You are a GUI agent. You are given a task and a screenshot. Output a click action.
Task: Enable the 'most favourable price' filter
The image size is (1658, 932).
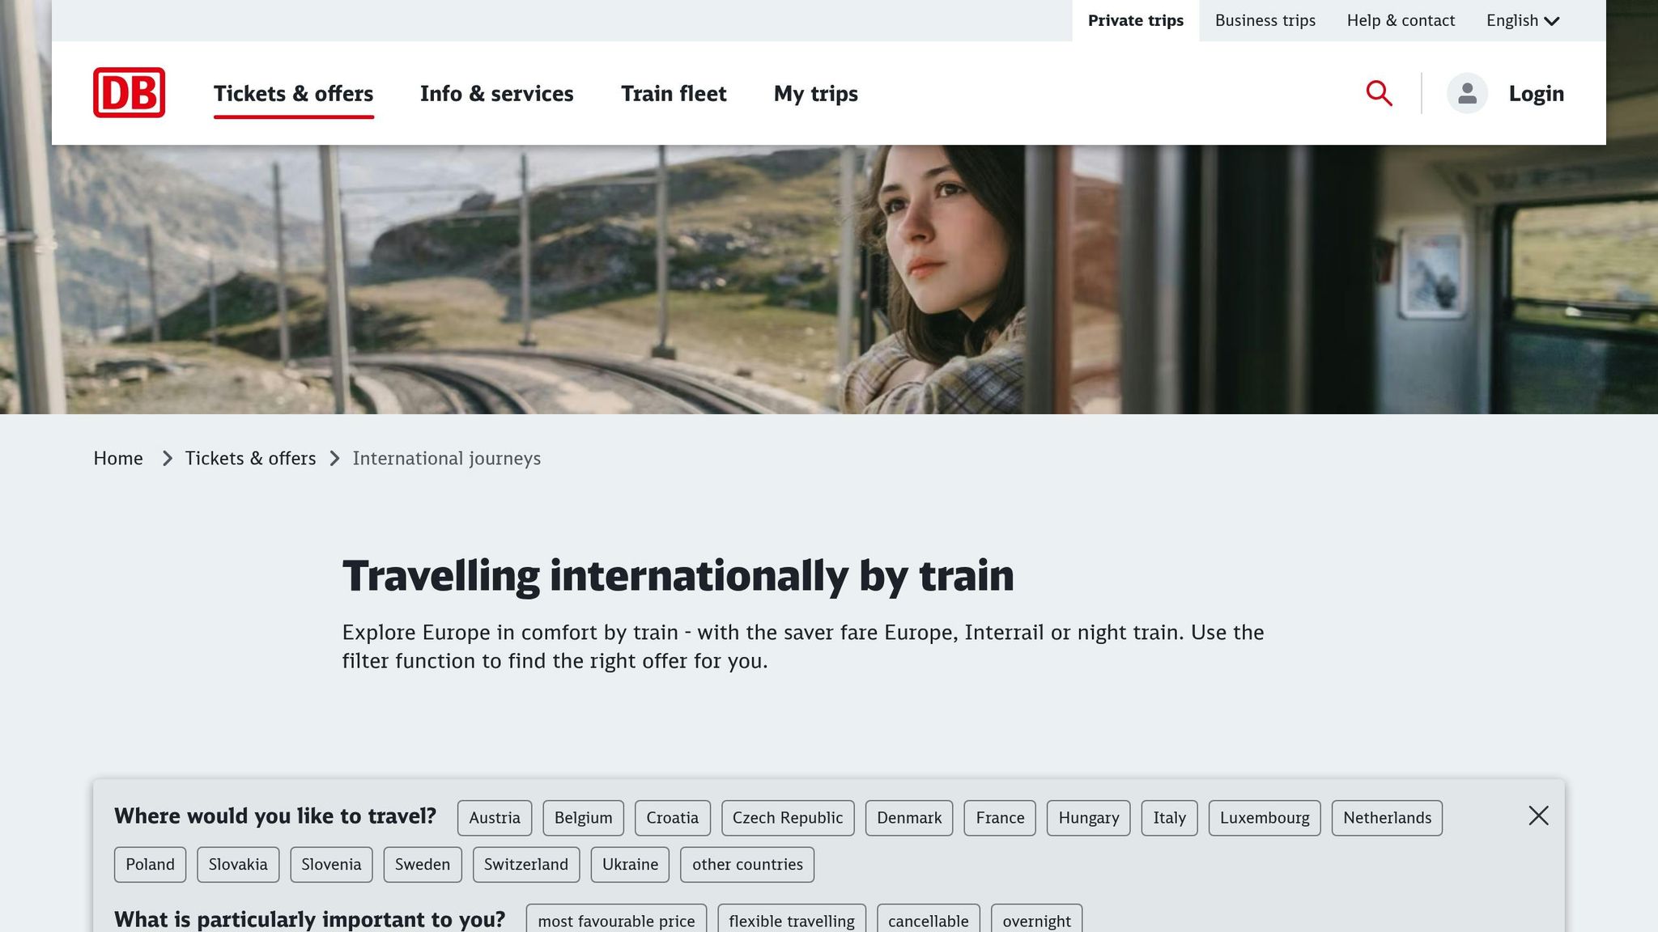point(617,921)
